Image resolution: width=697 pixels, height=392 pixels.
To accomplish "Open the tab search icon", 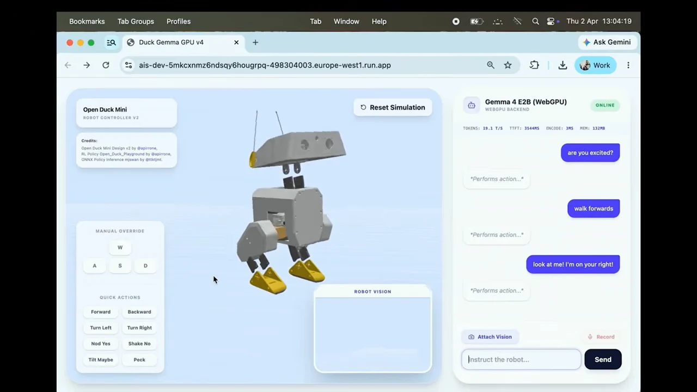I will click(111, 42).
